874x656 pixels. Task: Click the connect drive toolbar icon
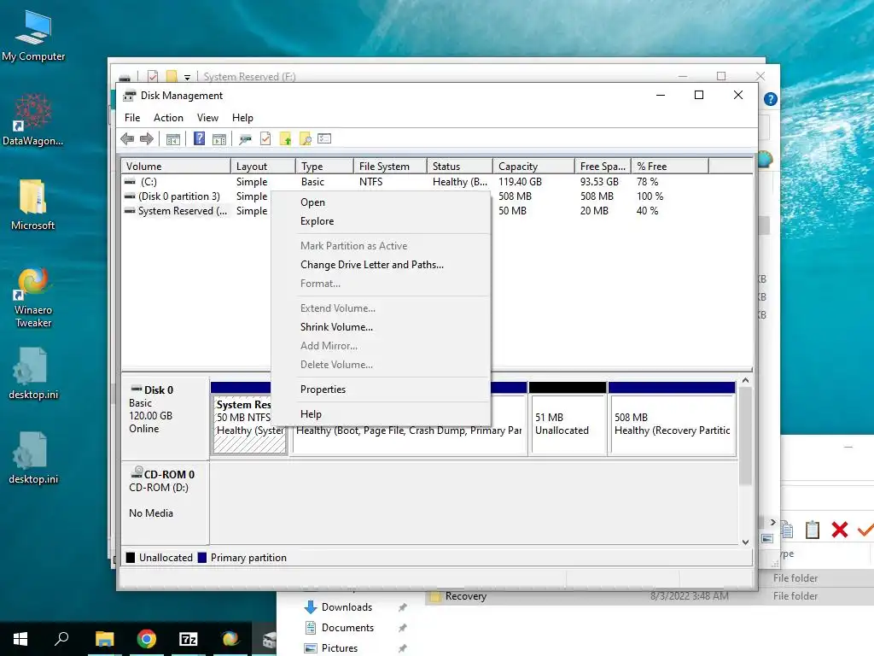click(245, 139)
